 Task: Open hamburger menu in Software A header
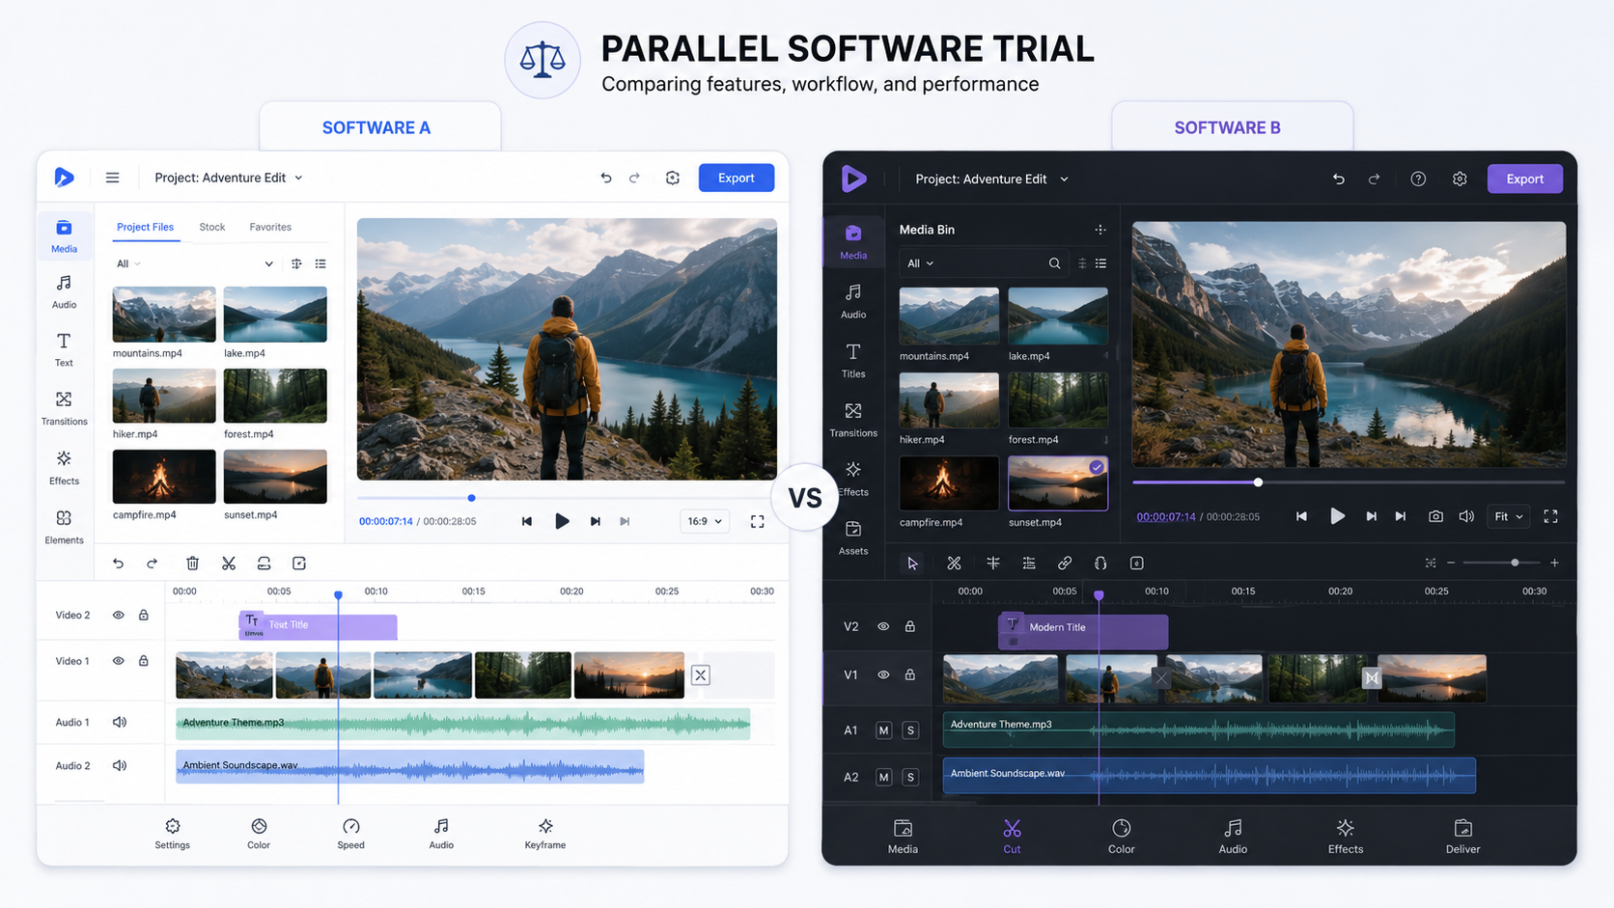click(x=112, y=178)
